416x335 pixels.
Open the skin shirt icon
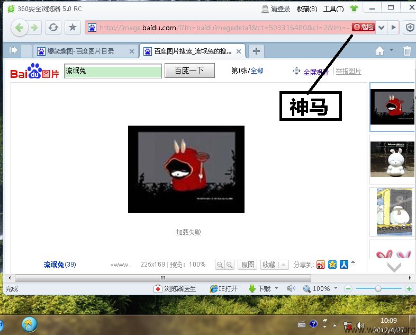click(x=354, y=9)
